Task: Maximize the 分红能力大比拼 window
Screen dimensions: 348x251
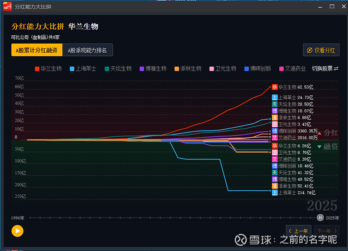Action: (332, 7)
